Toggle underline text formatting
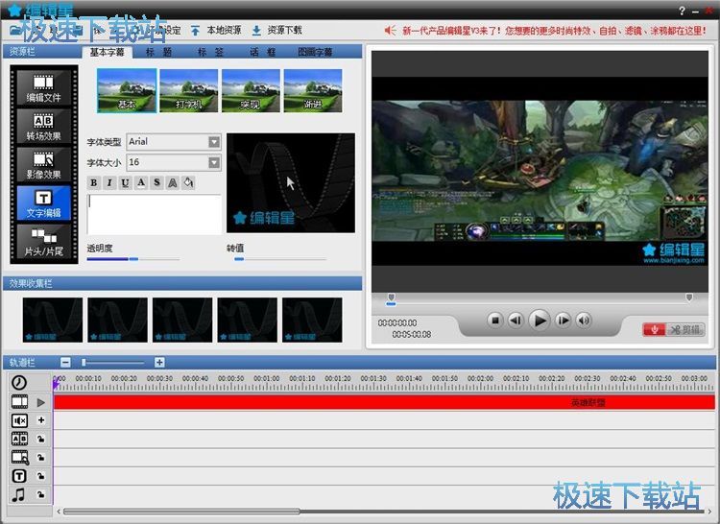720x524 pixels. click(125, 182)
